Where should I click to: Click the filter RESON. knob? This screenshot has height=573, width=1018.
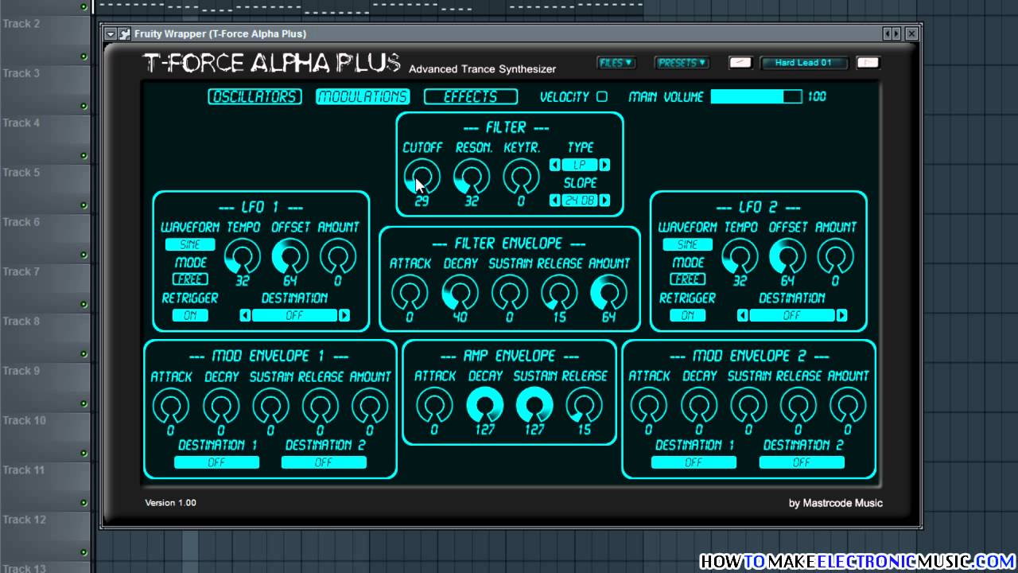click(472, 176)
